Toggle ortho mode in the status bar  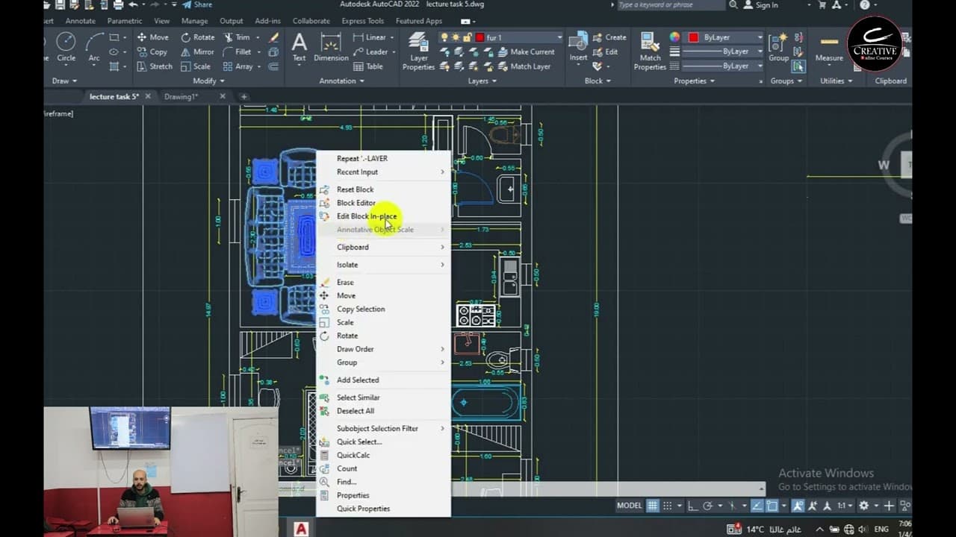coord(693,506)
